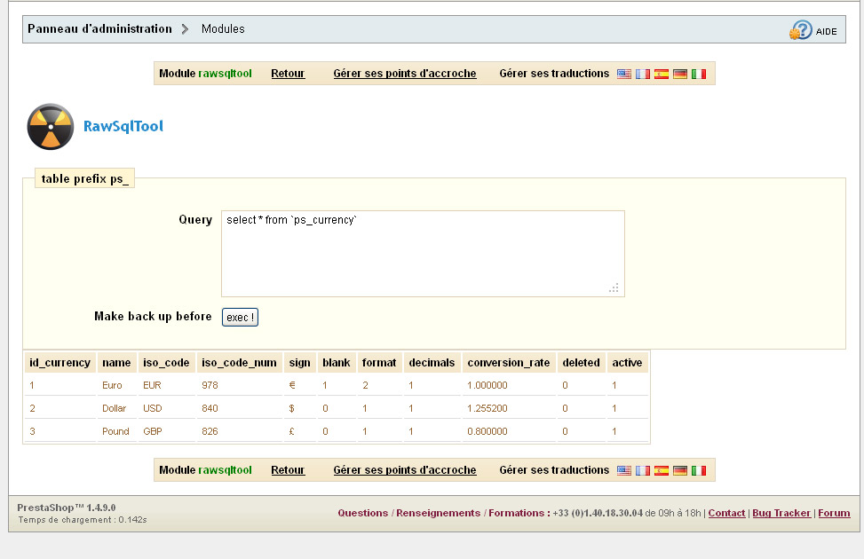
Task: Open Gérer ses points d'accroche in bottom bar
Action: (x=404, y=469)
